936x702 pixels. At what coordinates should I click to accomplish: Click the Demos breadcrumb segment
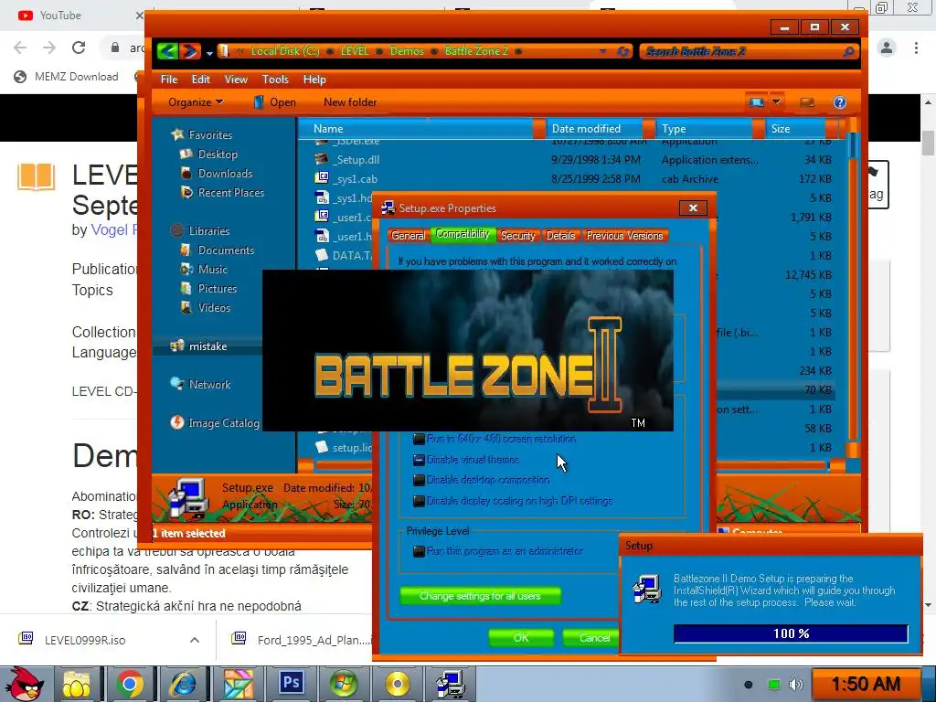click(x=407, y=51)
